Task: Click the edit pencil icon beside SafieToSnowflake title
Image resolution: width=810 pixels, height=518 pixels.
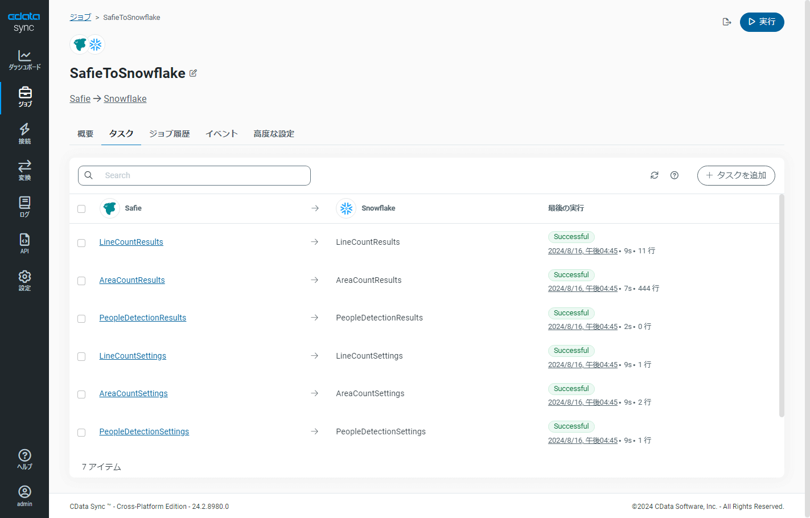Action: pos(193,73)
